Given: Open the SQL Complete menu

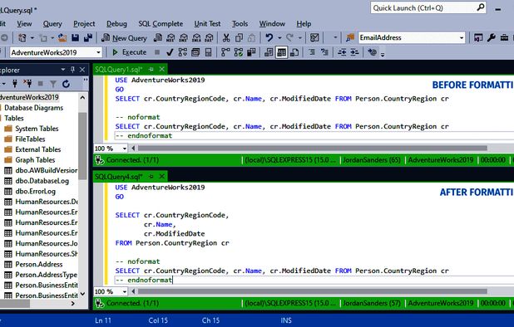Looking at the screenshot, I should click(x=161, y=24).
